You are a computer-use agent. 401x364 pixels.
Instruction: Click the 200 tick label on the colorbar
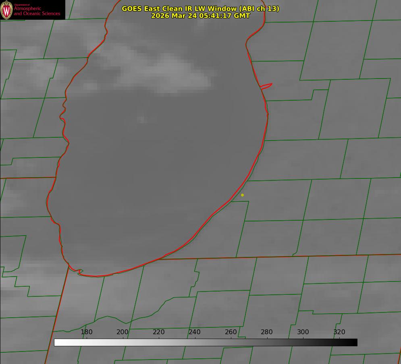(x=123, y=332)
